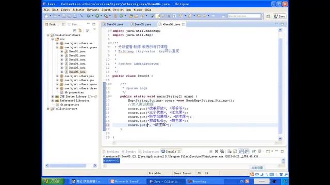Click the Console Terminate square icon
This screenshot has width=330, height=185.
(x=211, y=151)
